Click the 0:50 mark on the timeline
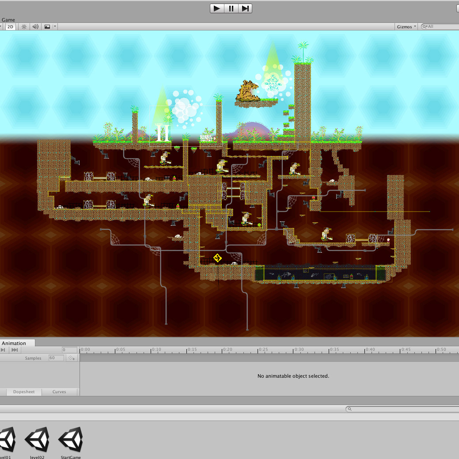This screenshot has width=459, height=459. click(441, 349)
